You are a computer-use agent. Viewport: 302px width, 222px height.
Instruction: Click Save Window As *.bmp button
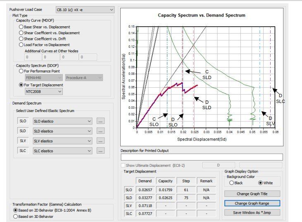click(252, 213)
